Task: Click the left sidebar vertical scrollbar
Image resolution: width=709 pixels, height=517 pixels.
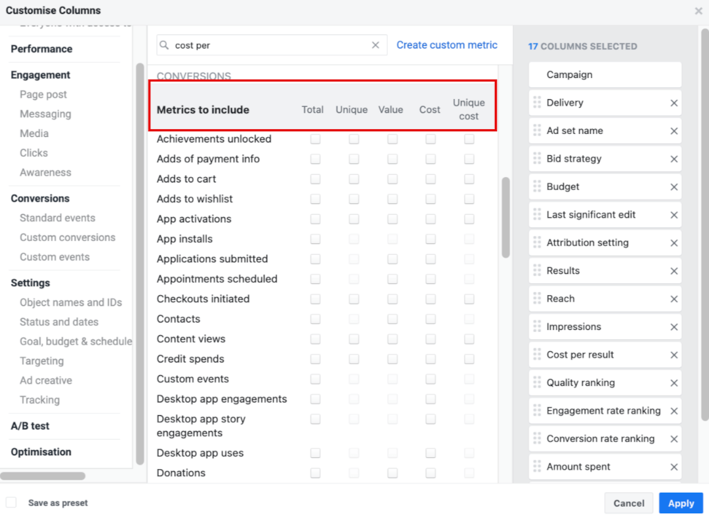Action: click(x=140, y=264)
